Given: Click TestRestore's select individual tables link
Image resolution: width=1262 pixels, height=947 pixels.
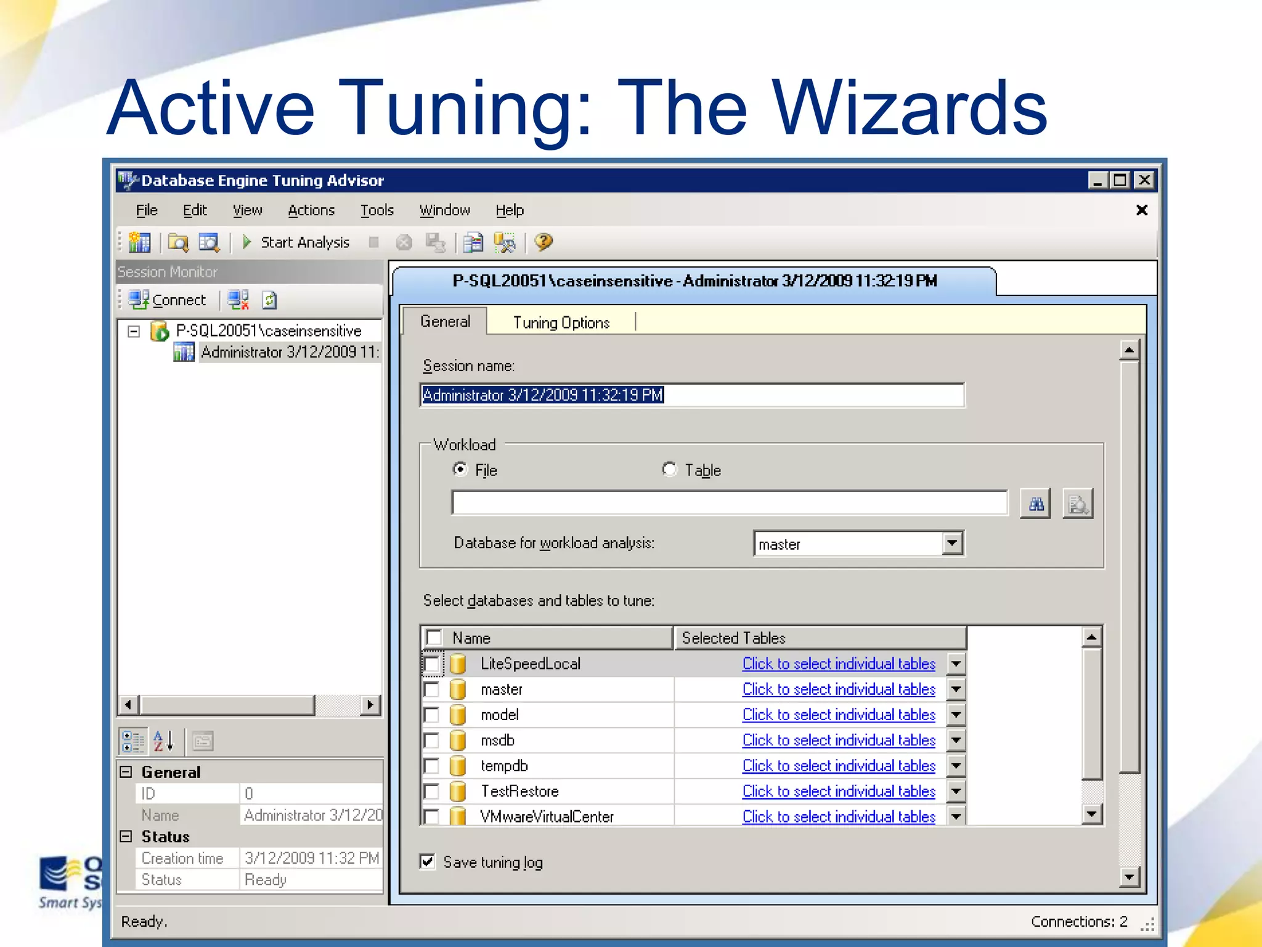Looking at the screenshot, I should pyautogui.click(x=839, y=792).
